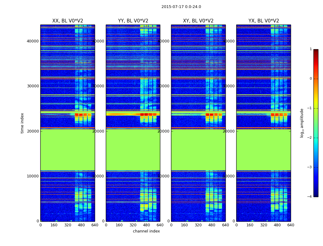Click the green flagged block in YX panel
323x246 pixels.
tap(263, 150)
